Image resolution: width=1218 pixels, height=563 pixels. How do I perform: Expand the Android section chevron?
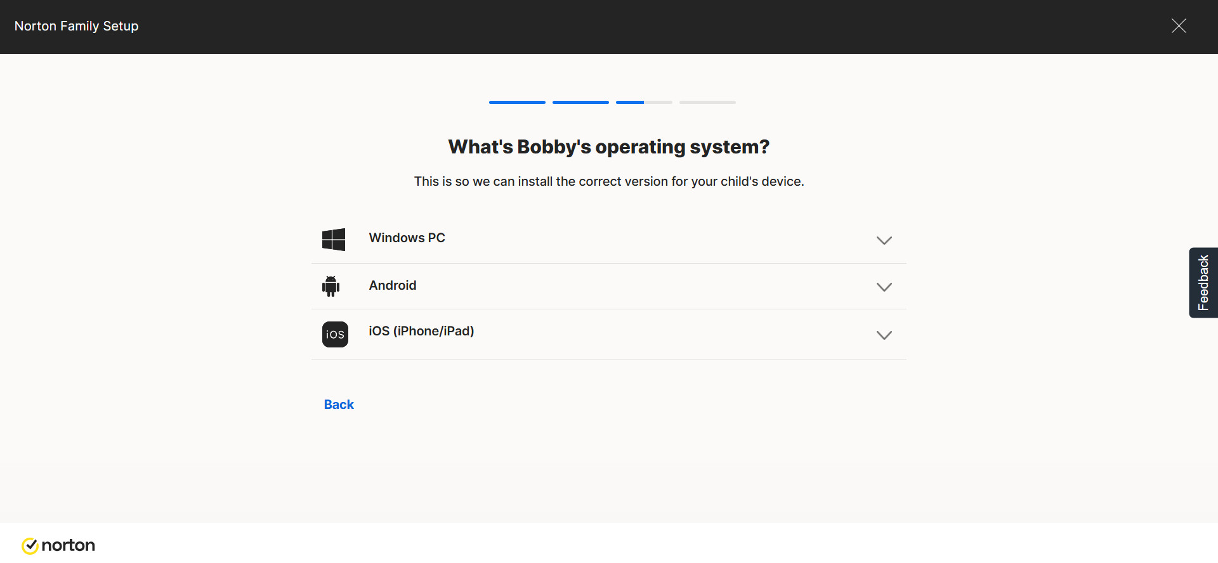[884, 287]
